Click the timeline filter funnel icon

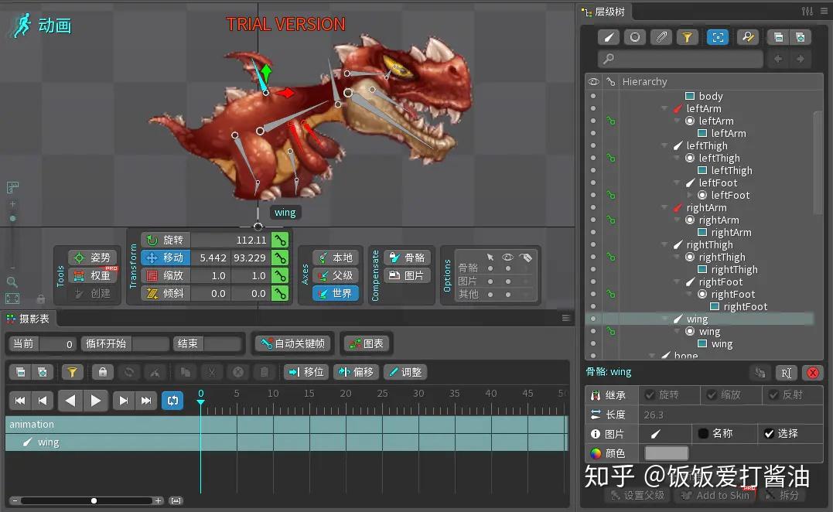click(x=72, y=372)
